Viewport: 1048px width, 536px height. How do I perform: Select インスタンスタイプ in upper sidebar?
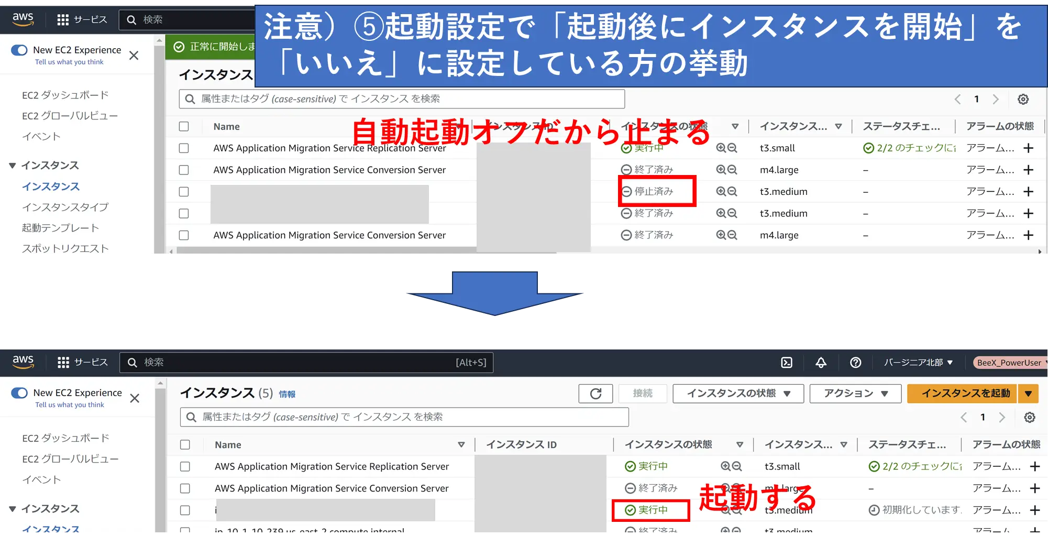tap(65, 207)
